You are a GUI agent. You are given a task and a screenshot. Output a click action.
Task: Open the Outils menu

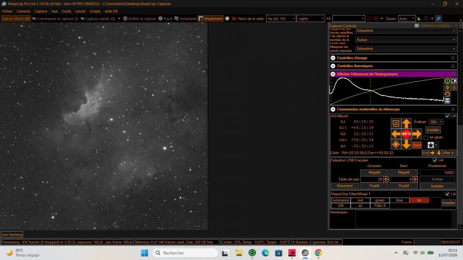coord(66,11)
